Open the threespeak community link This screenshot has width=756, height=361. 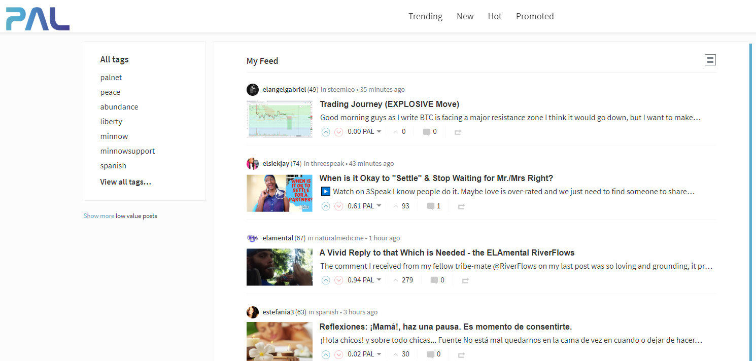[327, 164]
